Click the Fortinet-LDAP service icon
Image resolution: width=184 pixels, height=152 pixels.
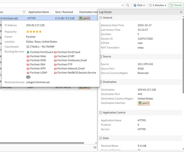(28, 73)
